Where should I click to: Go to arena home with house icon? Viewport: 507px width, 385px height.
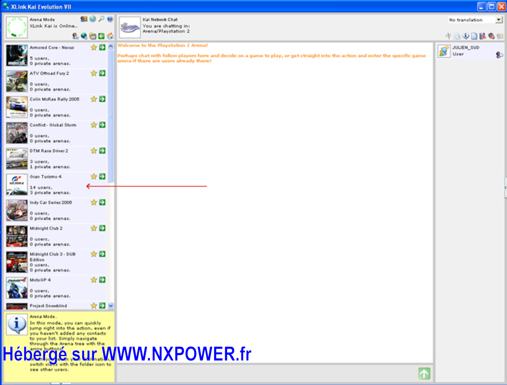[x=110, y=36]
